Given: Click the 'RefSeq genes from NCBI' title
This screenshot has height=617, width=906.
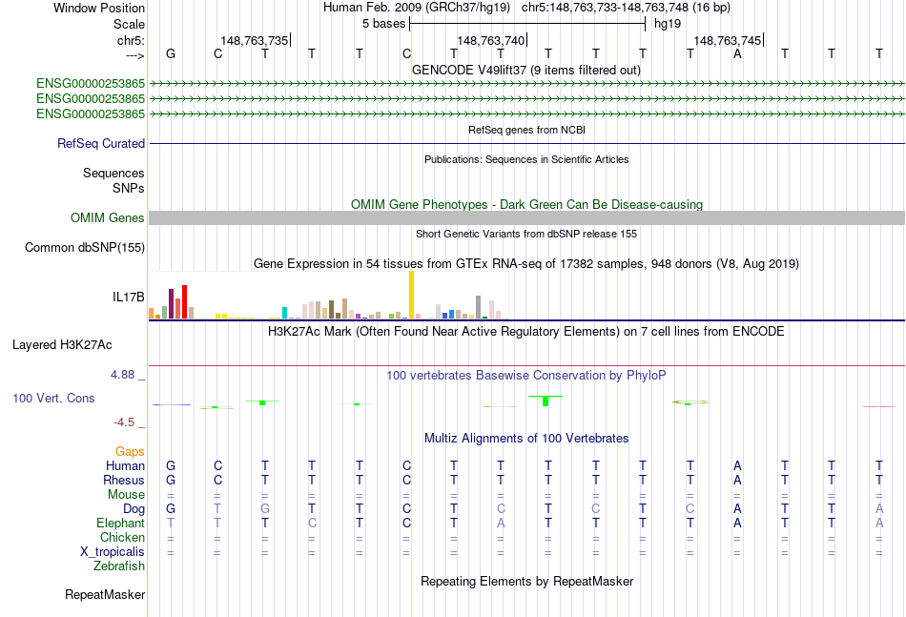Looking at the screenshot, I should point(526,130).
